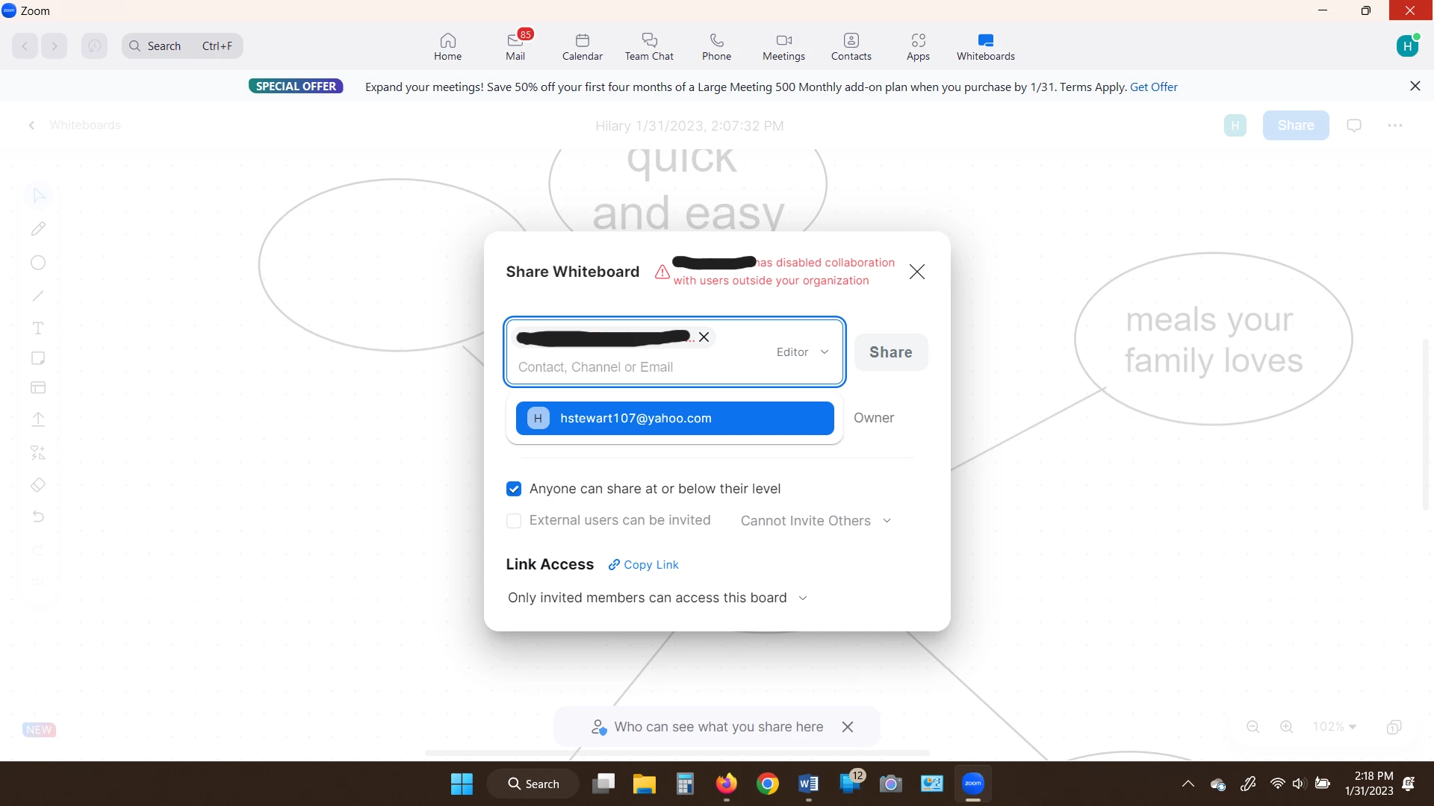This screenshot has width=1434, height=806.
Task: Switch to the Meetings tab
Action: click(x=783, y=46)
